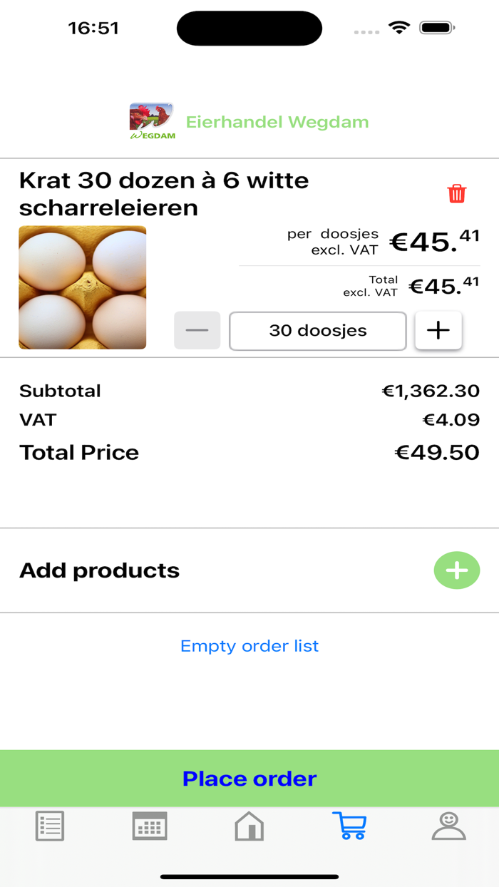Decrease doosjes quantity with minus stepper
Screen dimensions: 499x887
point(197,329)
